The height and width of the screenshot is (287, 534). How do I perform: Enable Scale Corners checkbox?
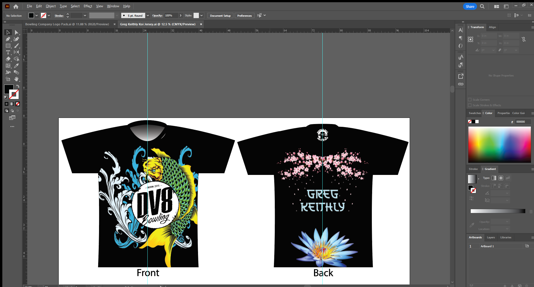click(x=470, y=100)
